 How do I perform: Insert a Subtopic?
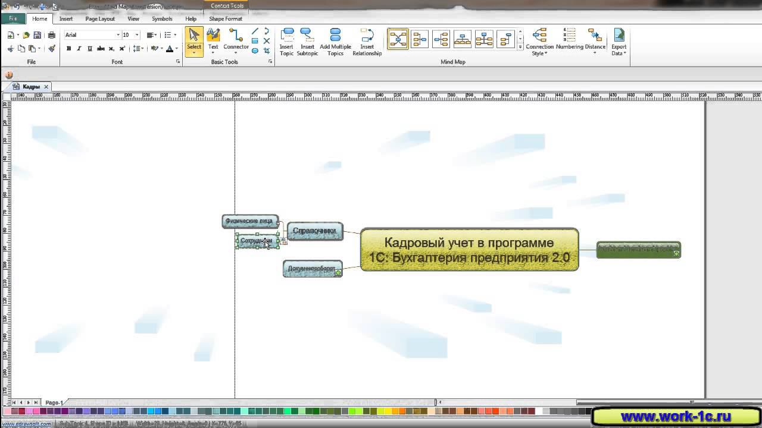click(307, 42)
